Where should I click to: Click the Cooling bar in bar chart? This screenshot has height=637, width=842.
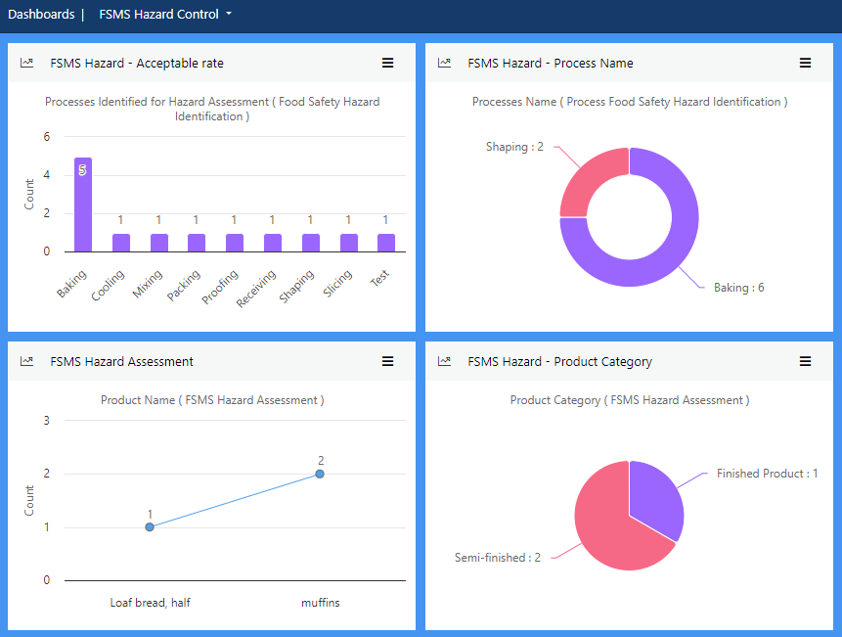[120, 243]
